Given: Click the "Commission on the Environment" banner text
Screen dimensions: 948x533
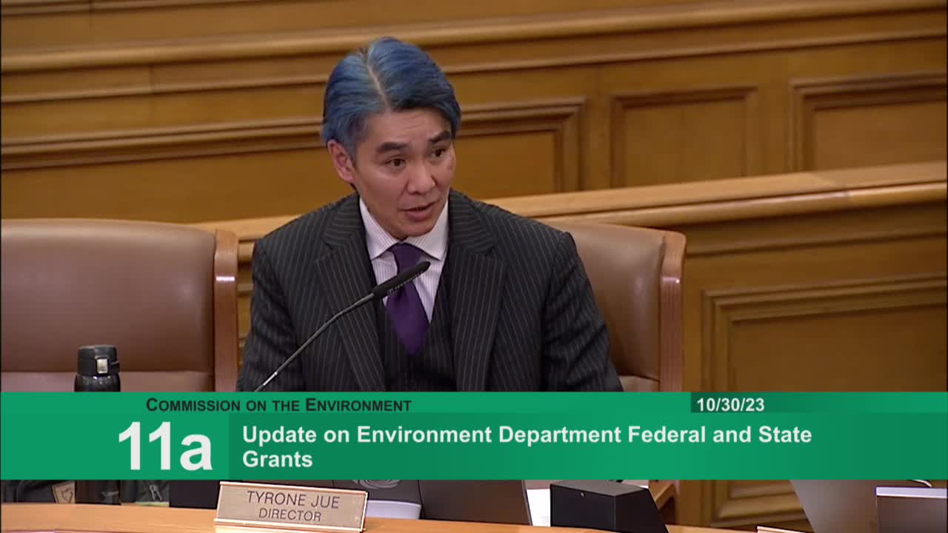Looking at the screenshot, I should pyautogui.click(x=278, y=405).
